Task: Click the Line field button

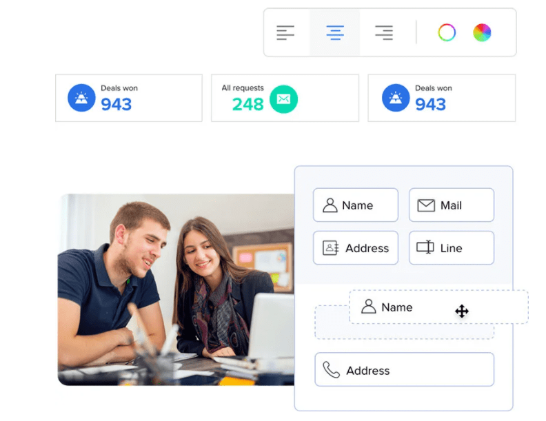Action: click(x=452, y=248)
